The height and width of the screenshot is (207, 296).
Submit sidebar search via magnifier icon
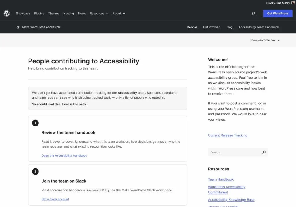(264, 152)
